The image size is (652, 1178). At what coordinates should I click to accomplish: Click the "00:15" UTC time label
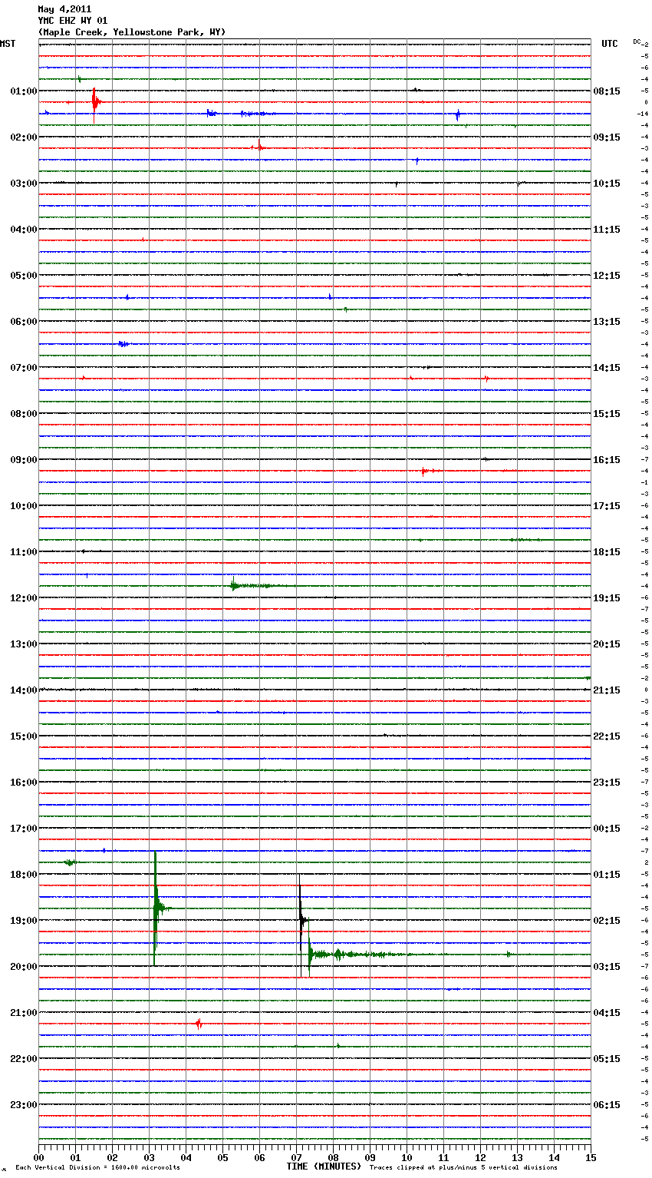pos(607,829)
